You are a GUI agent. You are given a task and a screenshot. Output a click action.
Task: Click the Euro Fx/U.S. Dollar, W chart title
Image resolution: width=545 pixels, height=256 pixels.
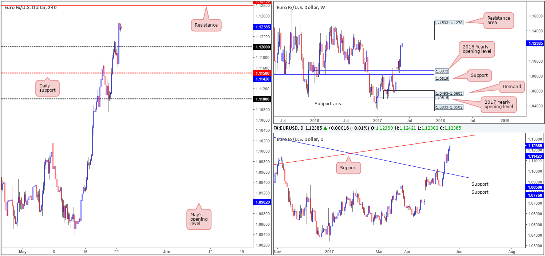click(x=300, y=7)
